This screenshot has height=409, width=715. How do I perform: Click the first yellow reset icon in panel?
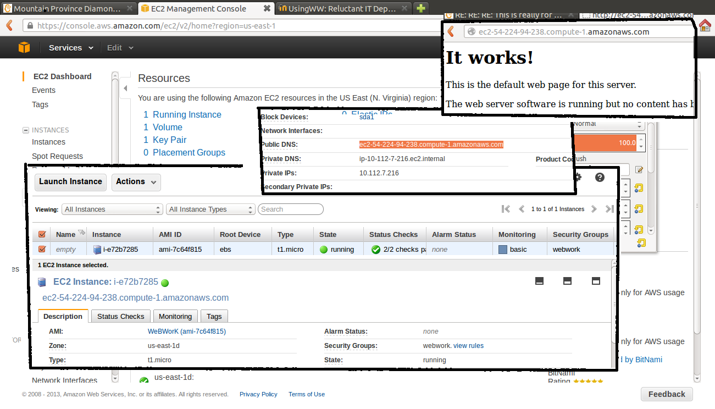pyautogui.click(x=639, y=189)
